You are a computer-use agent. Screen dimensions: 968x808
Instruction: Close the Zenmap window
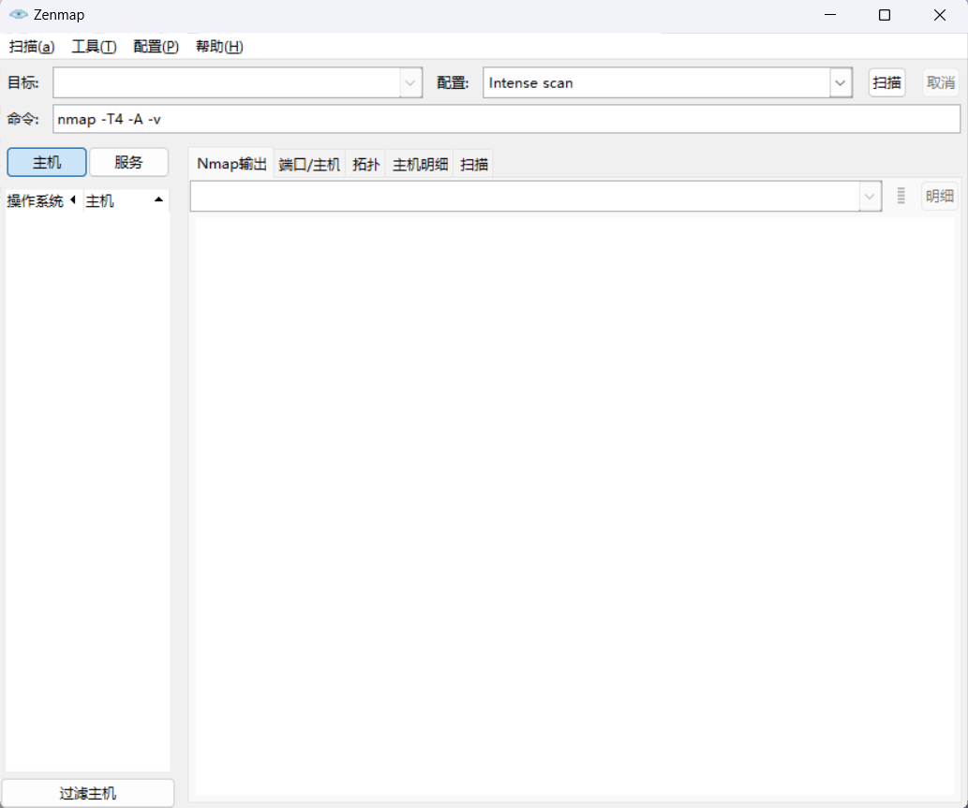[x=940, y=15]
